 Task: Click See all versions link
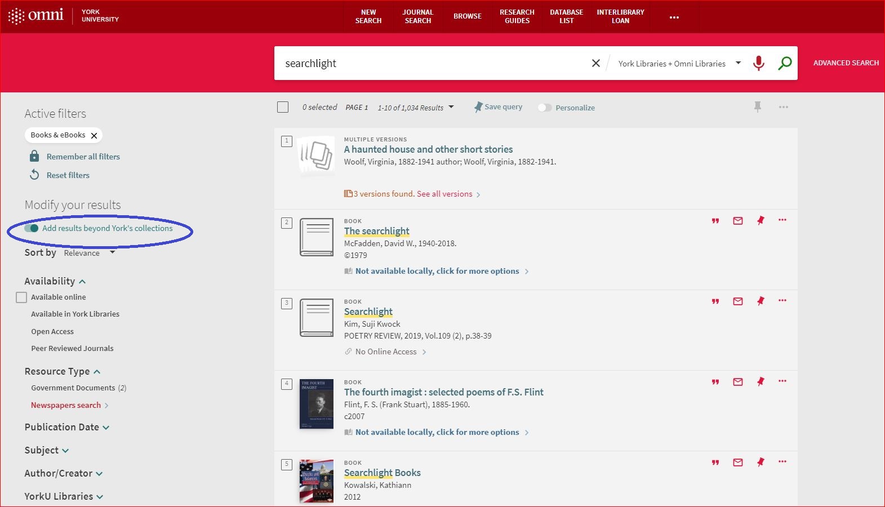pyautogui.click(x=444, y=194)
